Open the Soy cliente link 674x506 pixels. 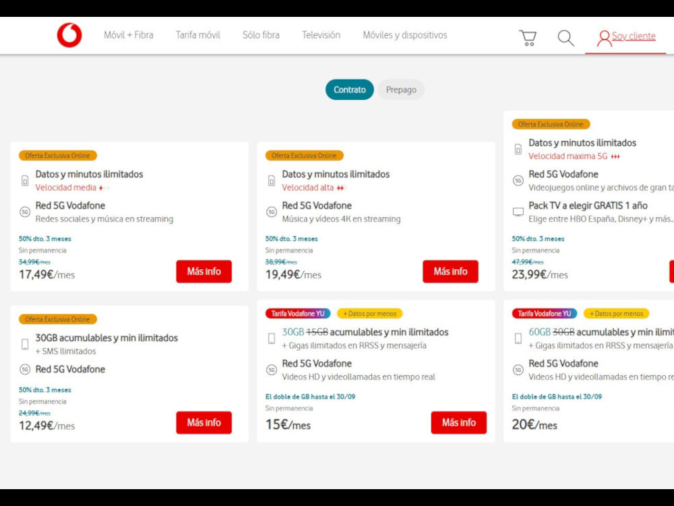(634, 36)
